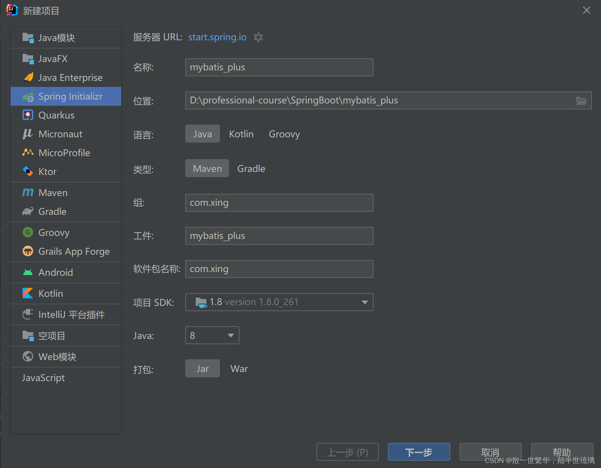This screenshot has height=468, width=601.
Task: Click the Ktor diamond icon
Action: click(28, 172)
